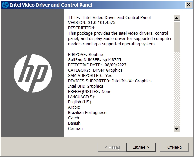Click the Intel UHD Graphics device line
Screen dimensions: 194x157
[85, 86]
